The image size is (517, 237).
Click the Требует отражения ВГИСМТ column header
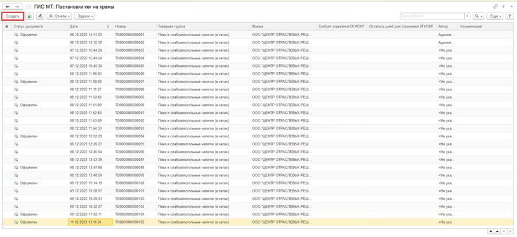pos(342,26)
